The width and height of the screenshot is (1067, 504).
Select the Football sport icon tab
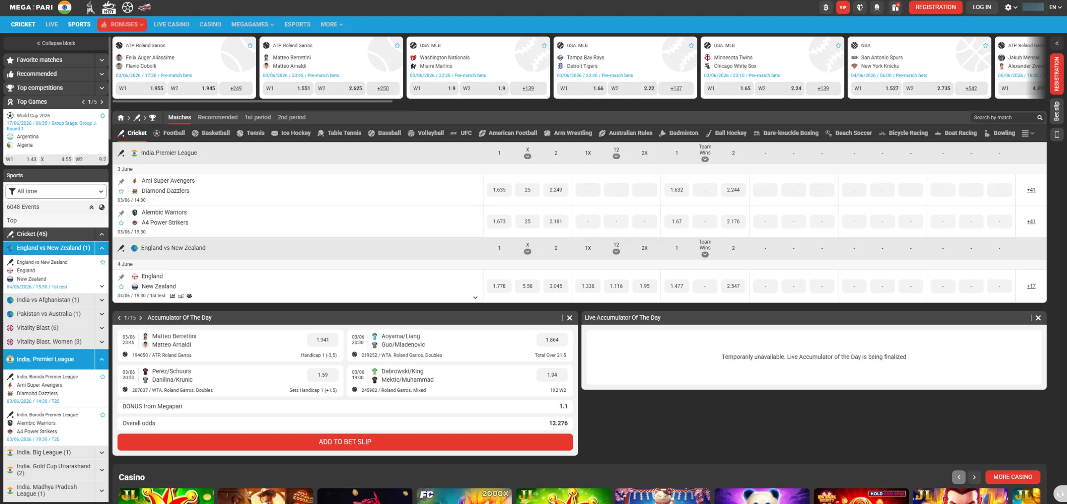pyautogui.click(x=169, y=133)
